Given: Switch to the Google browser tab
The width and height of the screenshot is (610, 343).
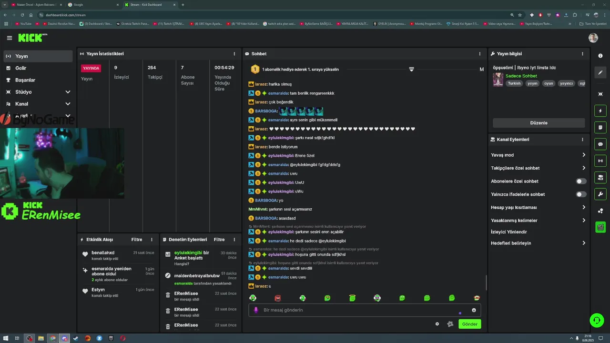Looking at the screenshot, I should (x=93, y=5).
